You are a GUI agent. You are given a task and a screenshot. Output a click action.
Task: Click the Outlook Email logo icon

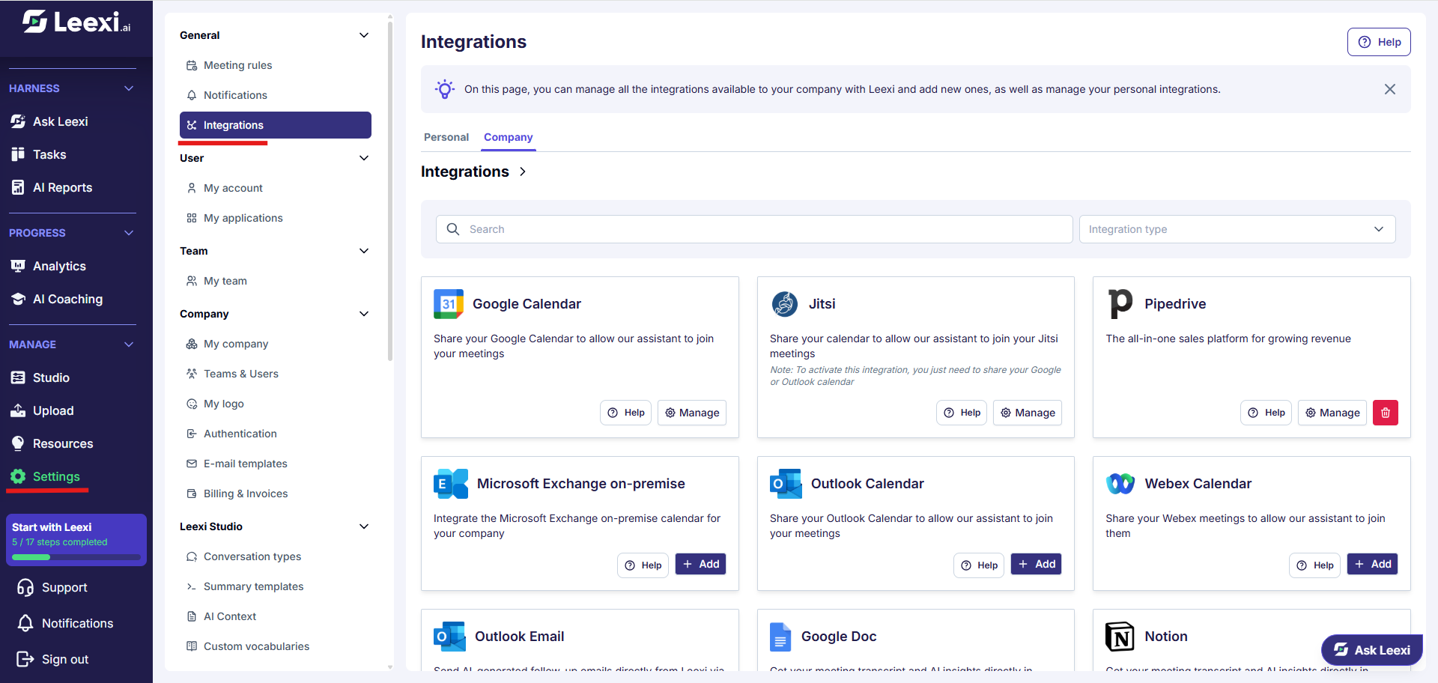(x=449, y=637)
